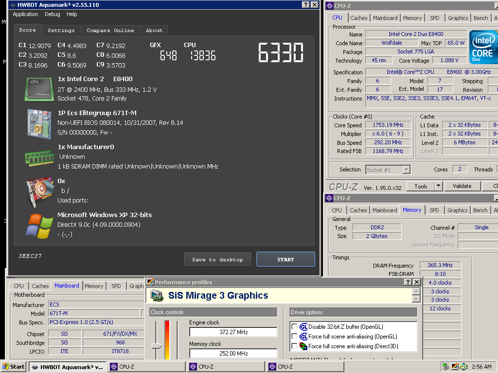Open Graphics tab in top CPU-Z window

458,18
